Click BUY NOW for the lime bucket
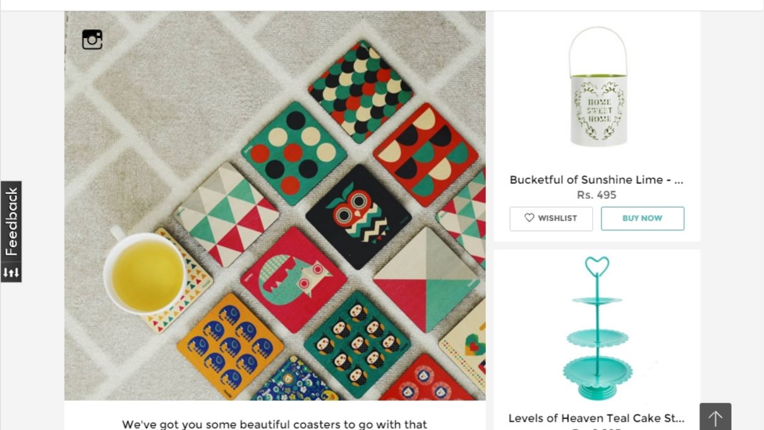This screenshot has width=764, height=430. [x=642, y=219]
